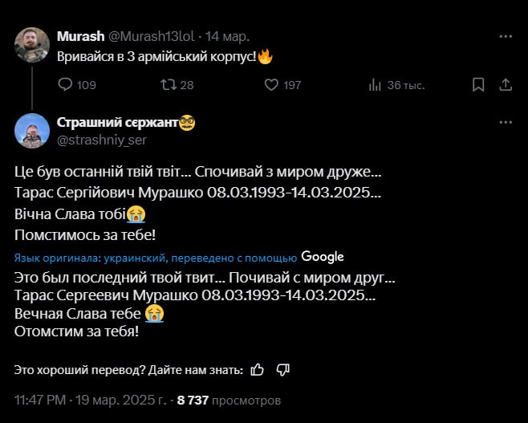
Task: Open Страшний сержант's profile avatar
Action: tap(32, 130)
